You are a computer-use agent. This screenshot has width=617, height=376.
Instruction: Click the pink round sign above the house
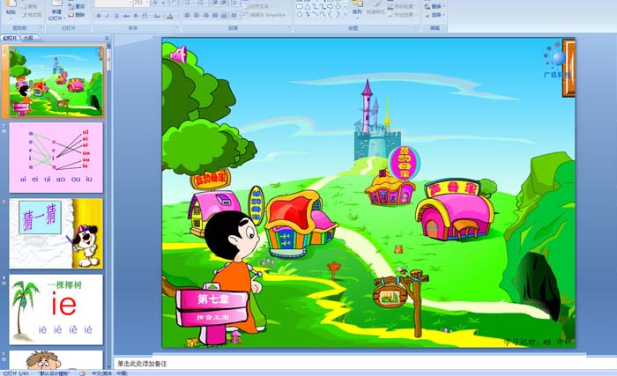(x=404, y=163)
